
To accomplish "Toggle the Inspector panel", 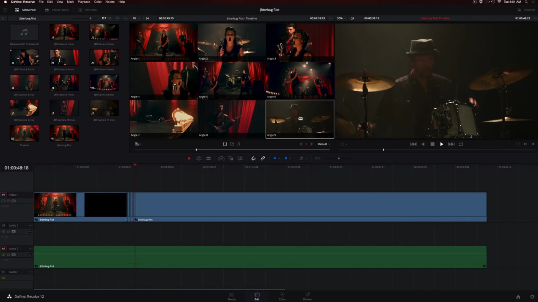I will pyautogui.click(x=527, y=10).
